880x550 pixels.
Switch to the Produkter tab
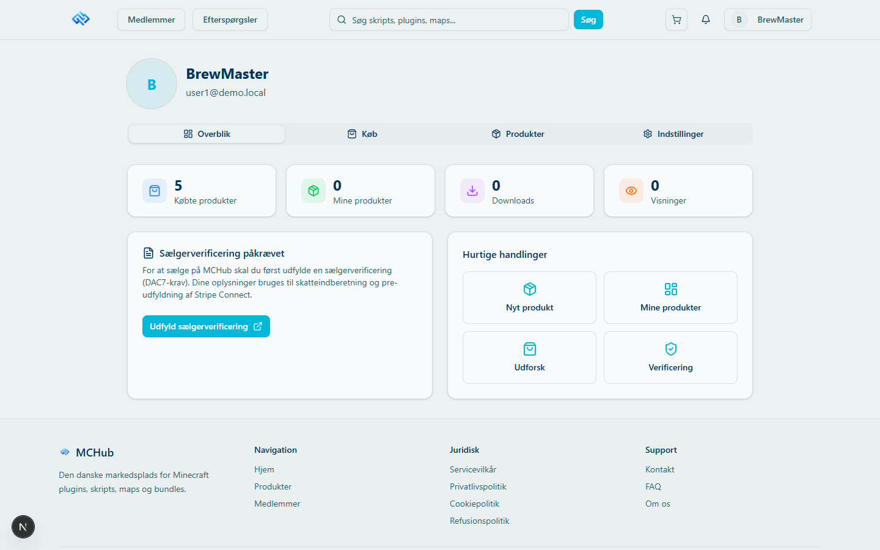pos(518,134)
